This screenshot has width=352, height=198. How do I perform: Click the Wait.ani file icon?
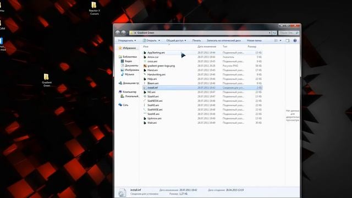coord(145,123)
